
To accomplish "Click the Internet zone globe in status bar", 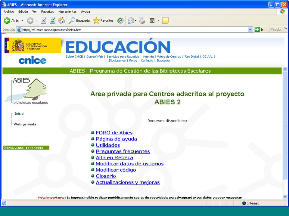I will tap(244, 203).
